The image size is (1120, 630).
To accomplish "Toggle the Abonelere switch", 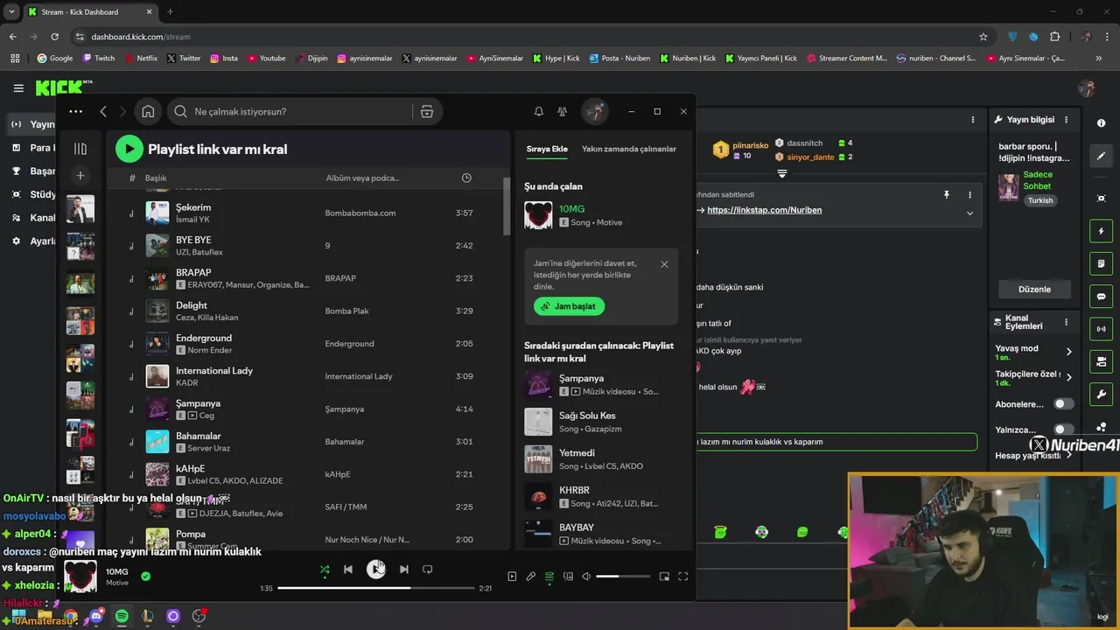I will pos(1063,404).
